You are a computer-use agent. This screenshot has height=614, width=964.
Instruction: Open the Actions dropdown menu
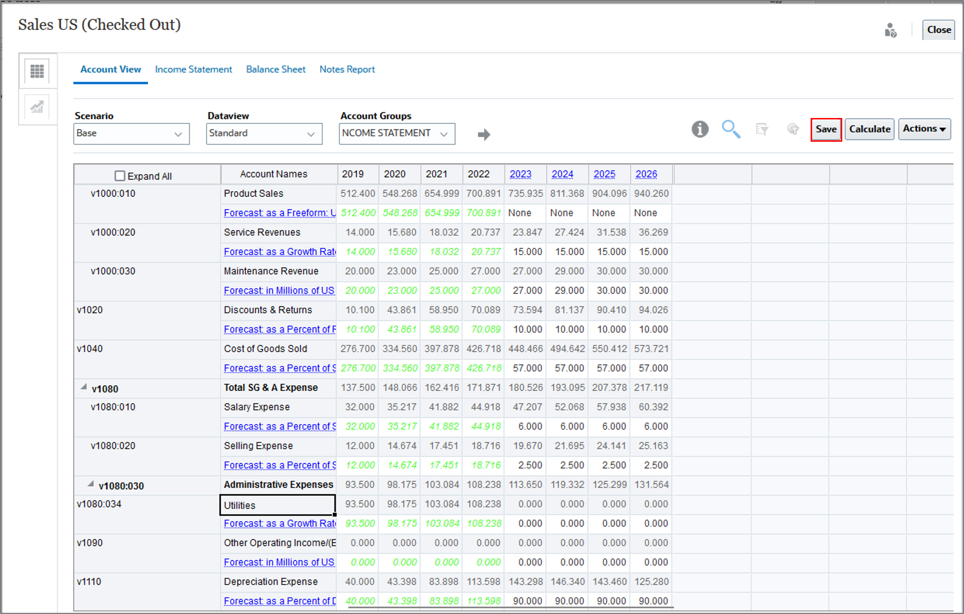(924, 129)
